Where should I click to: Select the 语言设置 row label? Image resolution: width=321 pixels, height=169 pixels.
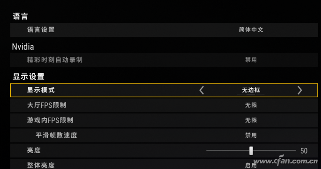(x=41, y=30)
